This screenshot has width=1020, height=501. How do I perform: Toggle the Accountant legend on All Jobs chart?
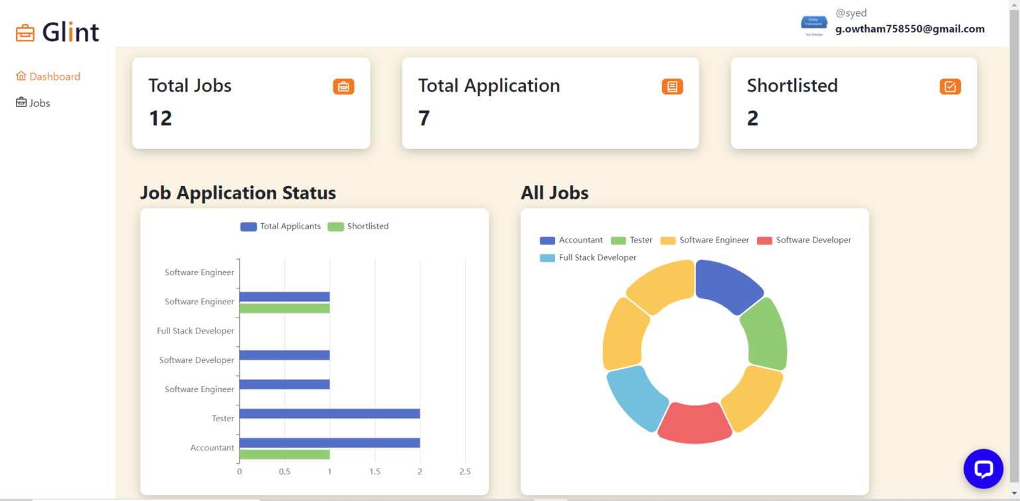click(x=571, y=240)
